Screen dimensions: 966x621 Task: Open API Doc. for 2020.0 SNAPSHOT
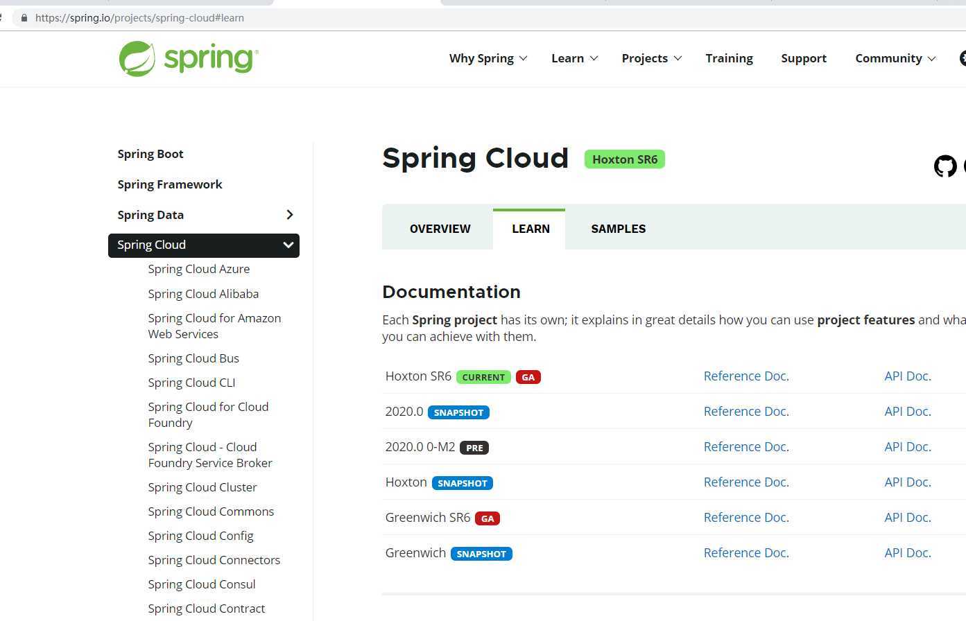[x=908, y=412]
